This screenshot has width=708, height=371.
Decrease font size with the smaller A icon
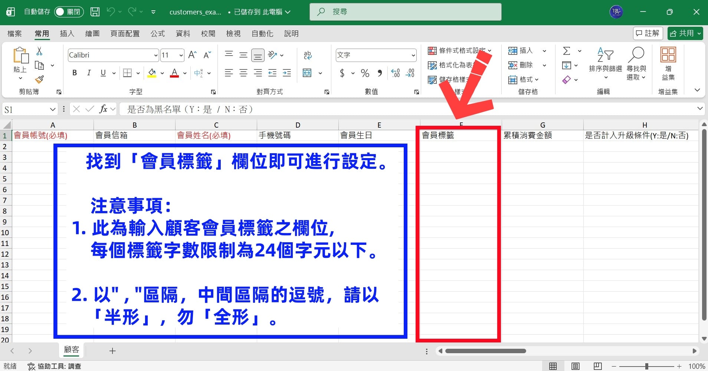click(207, 55)
